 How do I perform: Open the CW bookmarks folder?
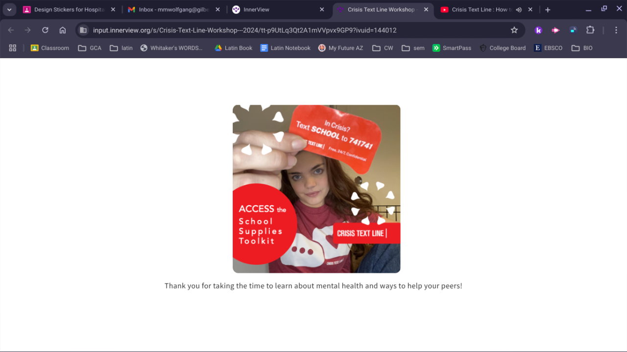pos(383,48)
